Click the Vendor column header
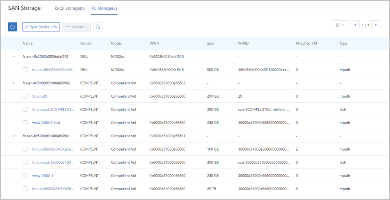The height and width of the screenshot is (200, 390). [86, 44]
